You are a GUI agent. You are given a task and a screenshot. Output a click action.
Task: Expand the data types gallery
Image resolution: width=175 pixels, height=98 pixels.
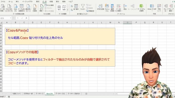[68, 10]
